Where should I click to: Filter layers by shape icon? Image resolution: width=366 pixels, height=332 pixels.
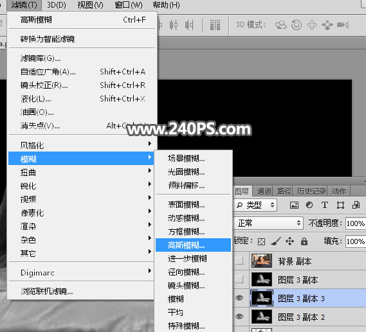tap(340, 205)
